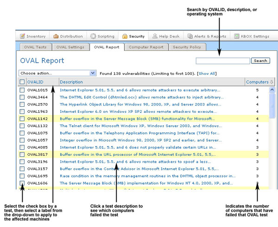Image resolution: width=278 pixels, height=227 pixels.
Task: Open the Computer Report tab
Action: [145, 47]
